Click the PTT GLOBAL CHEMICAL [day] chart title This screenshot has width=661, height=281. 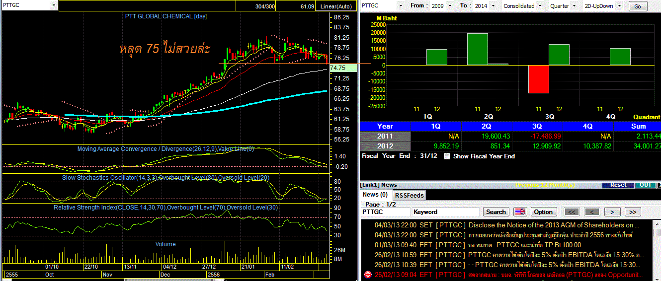(x=166, y=16)
